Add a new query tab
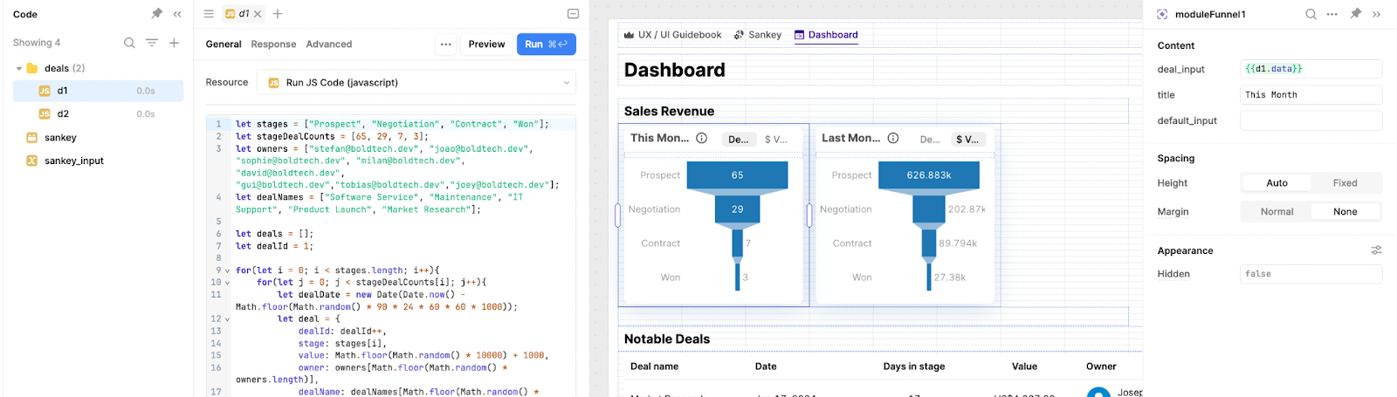 point(278,14)
